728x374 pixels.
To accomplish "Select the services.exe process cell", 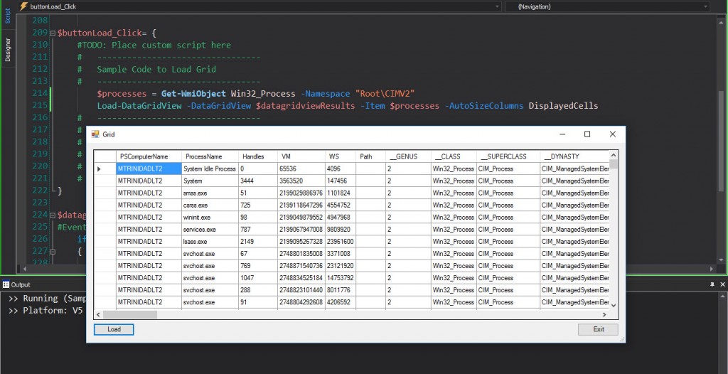I will [x=210, y=229].
